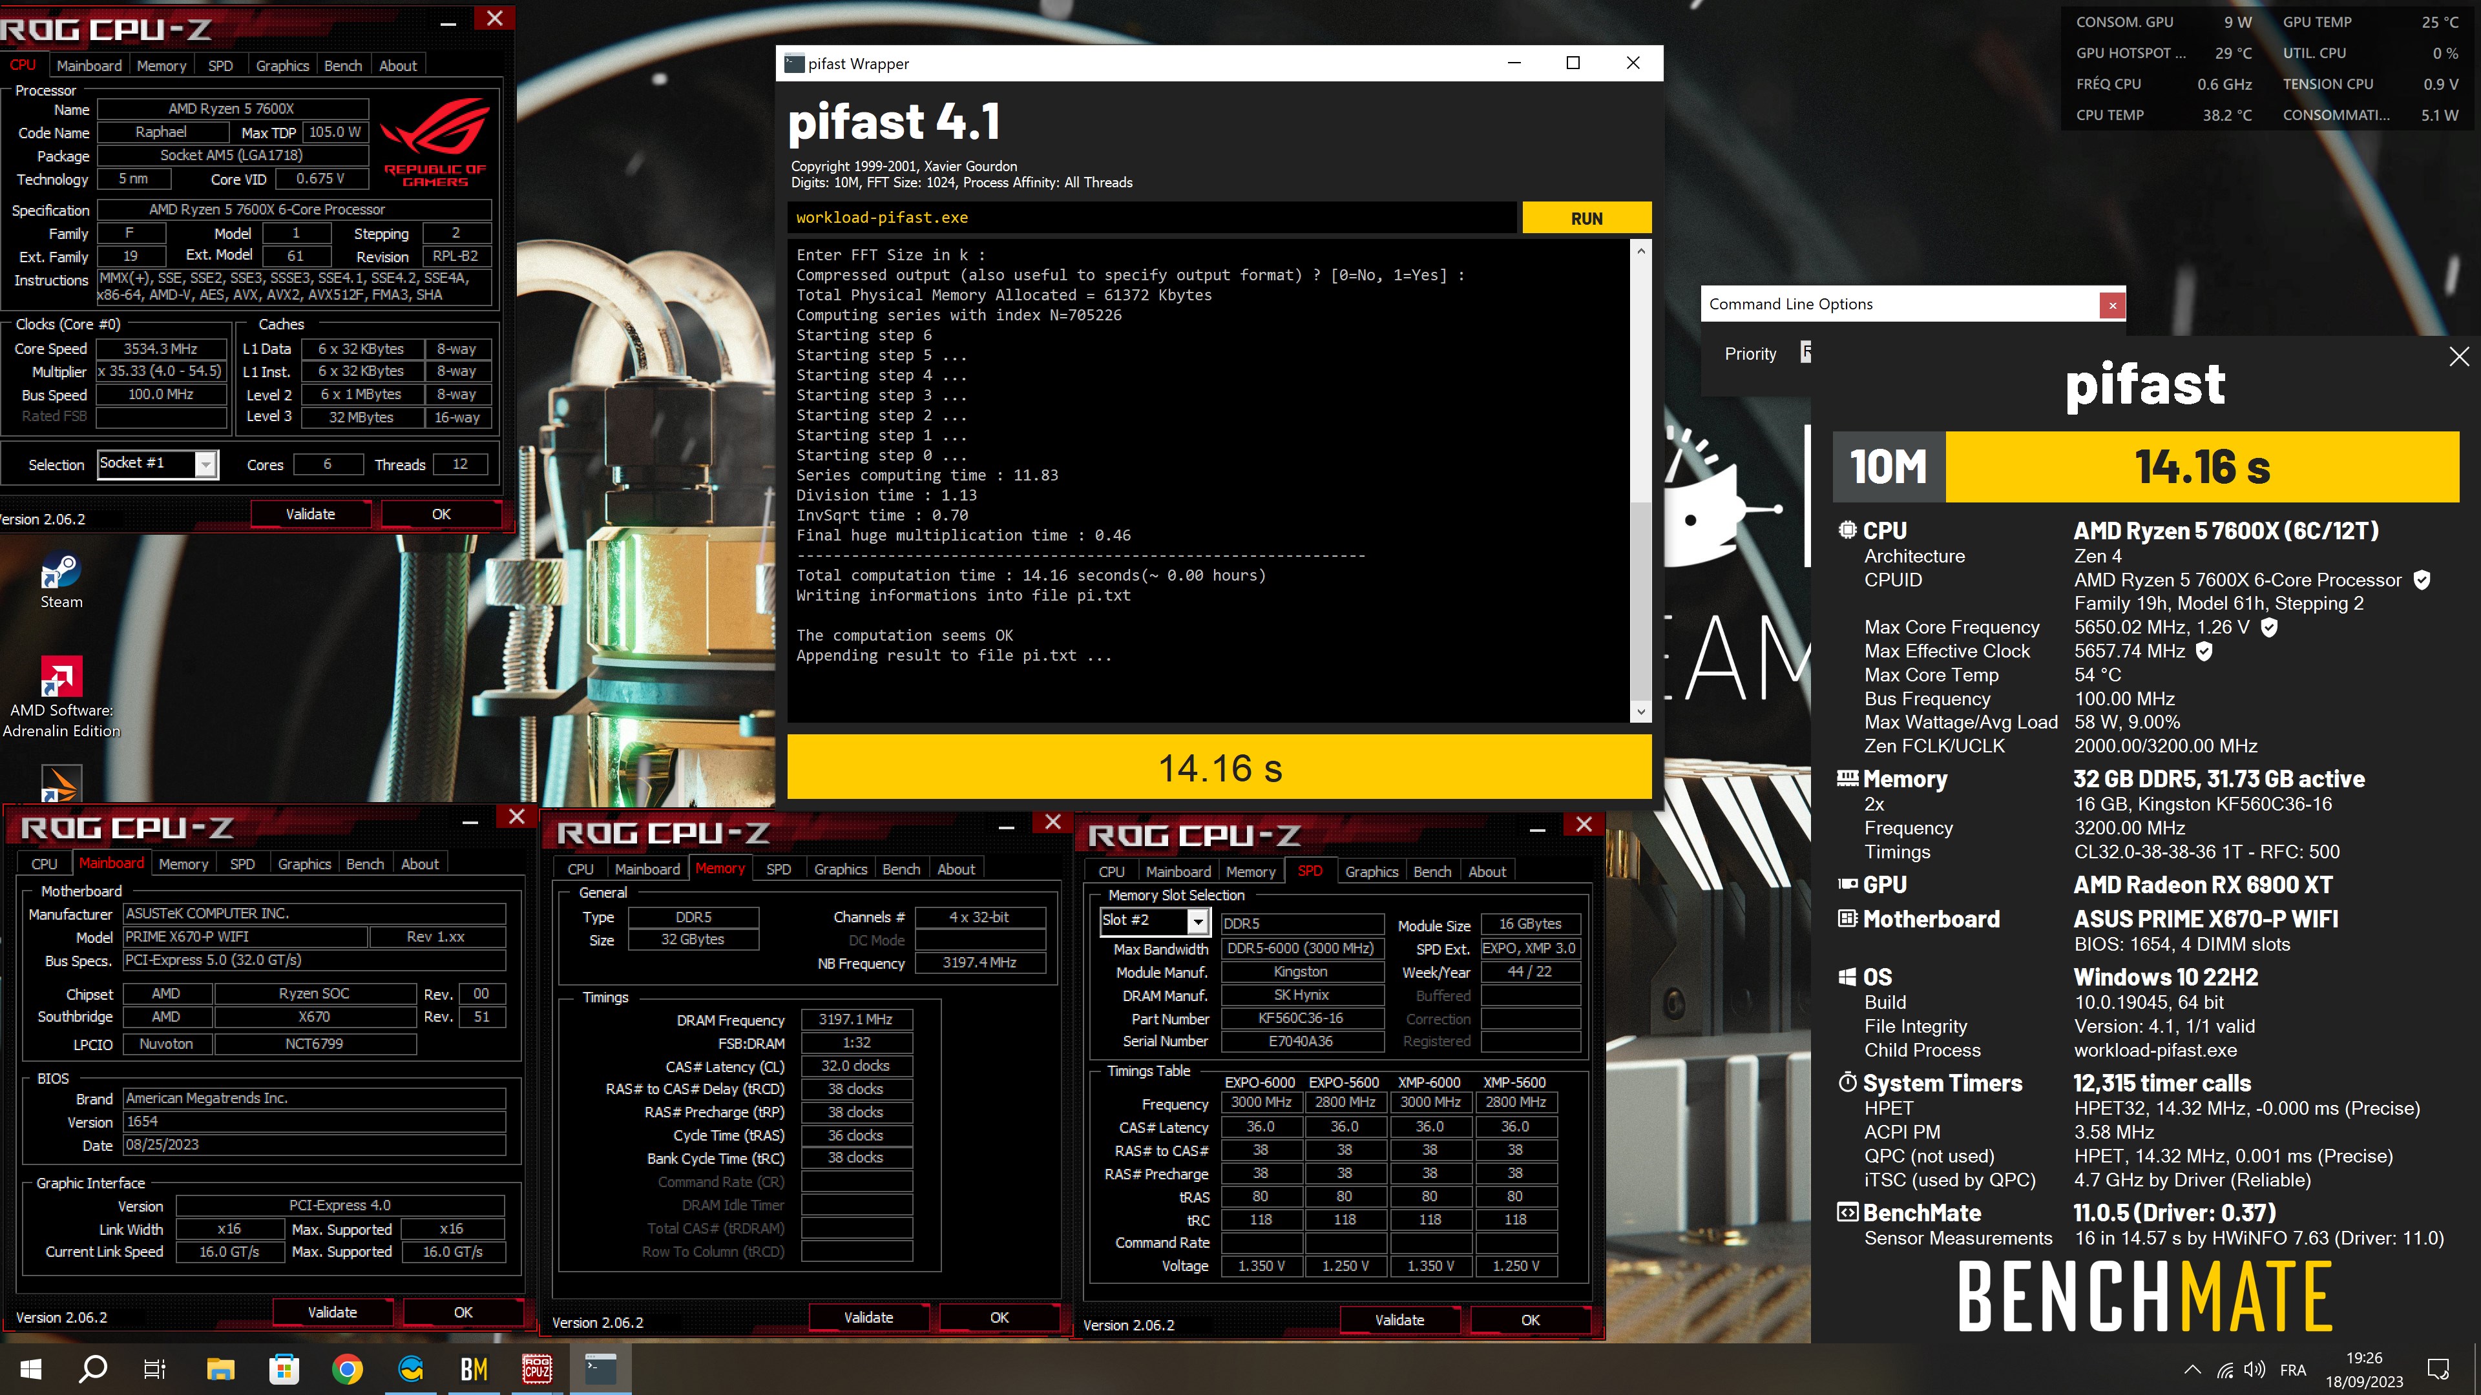Click RUN button in pifast Wrapper
The image size is (2481, 1395).
coord(1586,218)
